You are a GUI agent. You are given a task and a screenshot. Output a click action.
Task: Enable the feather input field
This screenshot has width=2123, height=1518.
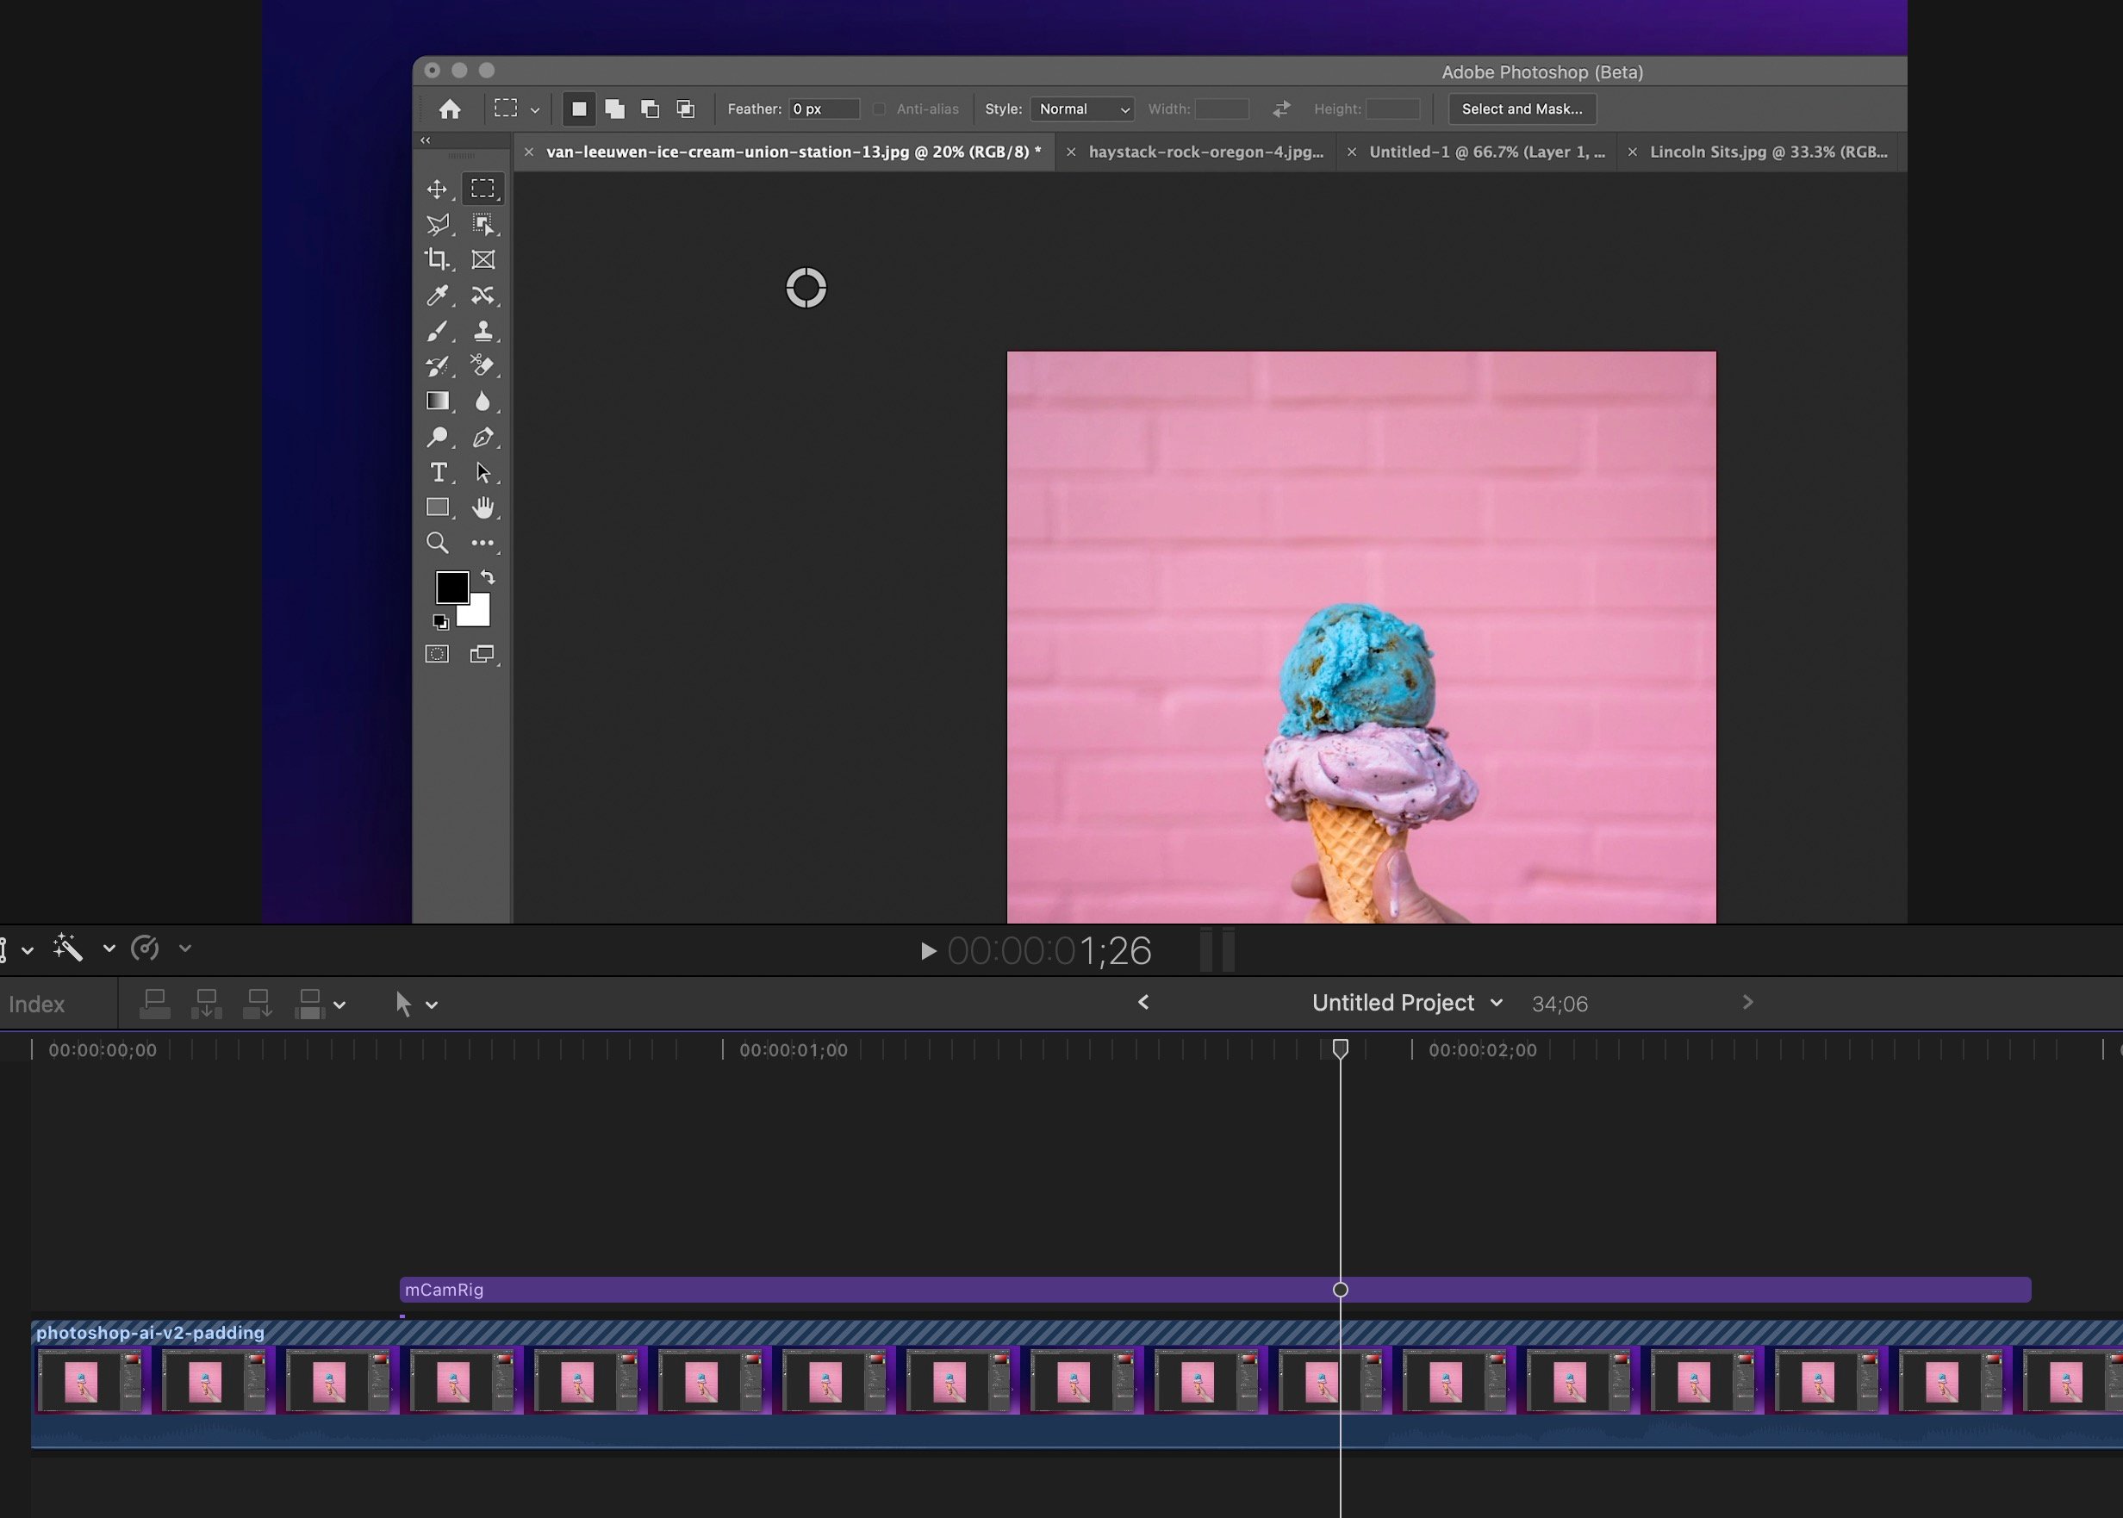pos(812,109)
